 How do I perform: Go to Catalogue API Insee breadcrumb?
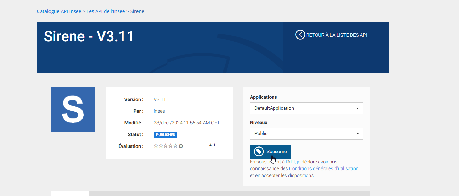pos(59,11)
